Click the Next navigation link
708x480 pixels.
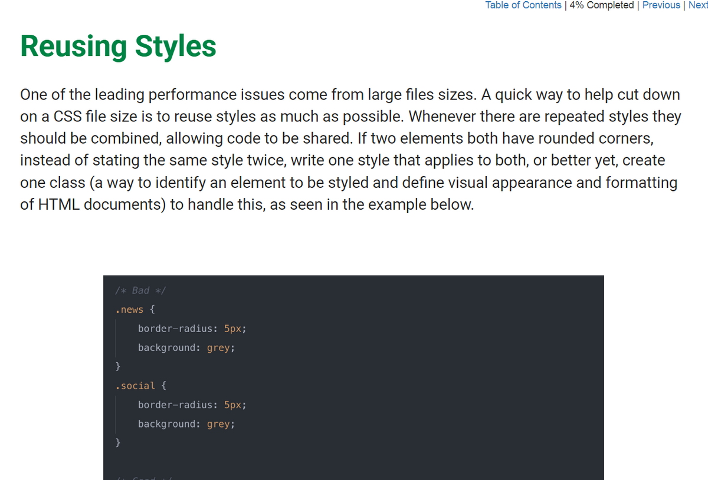(698, 5)
